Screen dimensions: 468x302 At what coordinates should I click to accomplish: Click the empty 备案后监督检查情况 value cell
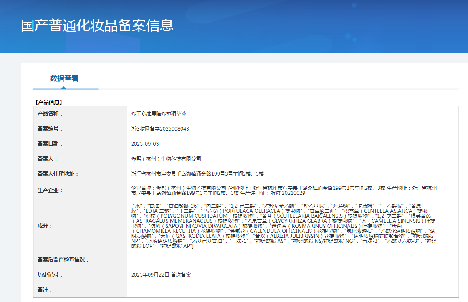click(292, 259)
